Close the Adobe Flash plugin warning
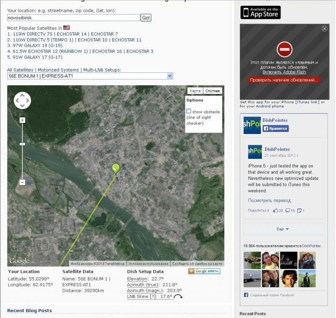This screenshot has height=318, width=336. point(324,29)
